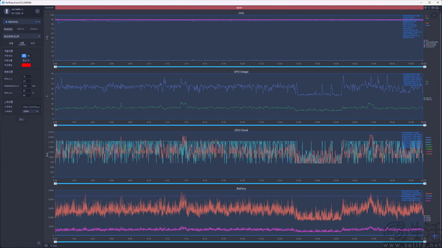Toggle AppCPU legend entry in CPU Usage chart
The image size is (442, 248).
coord(427,98)
